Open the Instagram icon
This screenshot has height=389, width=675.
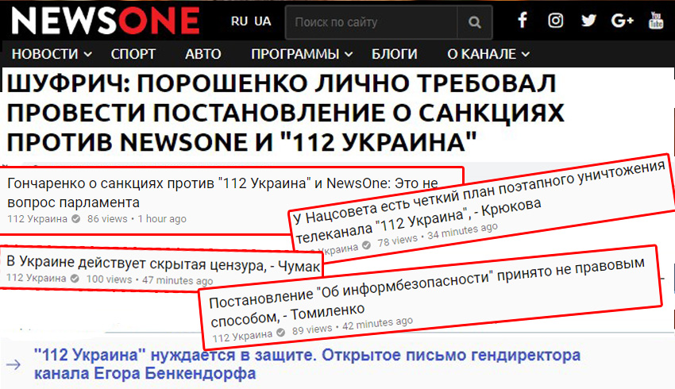(x=556, y=21)
